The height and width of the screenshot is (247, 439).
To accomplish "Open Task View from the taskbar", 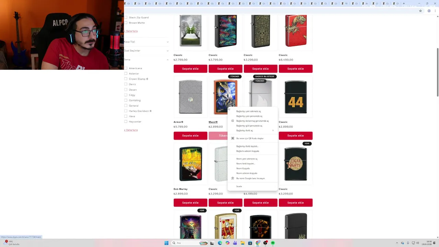I will (x=212, y=243).
